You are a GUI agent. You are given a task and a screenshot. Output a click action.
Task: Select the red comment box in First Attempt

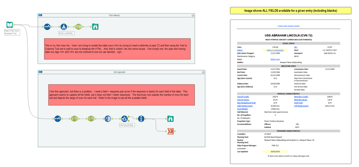[117, 49]
